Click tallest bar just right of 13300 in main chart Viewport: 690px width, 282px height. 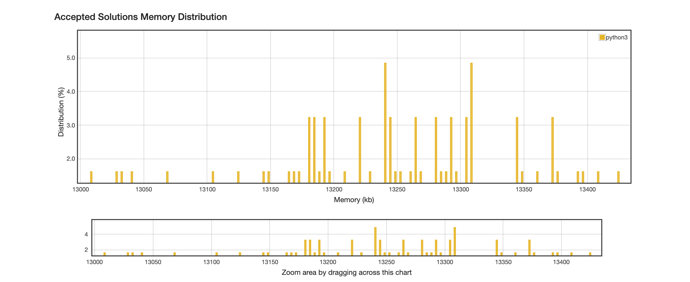[471, 123]
